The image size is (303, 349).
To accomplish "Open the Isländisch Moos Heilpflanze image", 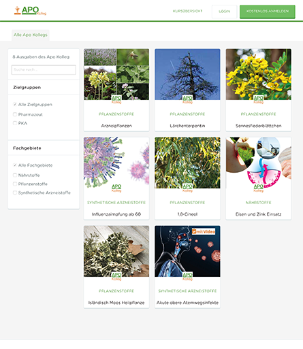I will [x=116, y=251].
